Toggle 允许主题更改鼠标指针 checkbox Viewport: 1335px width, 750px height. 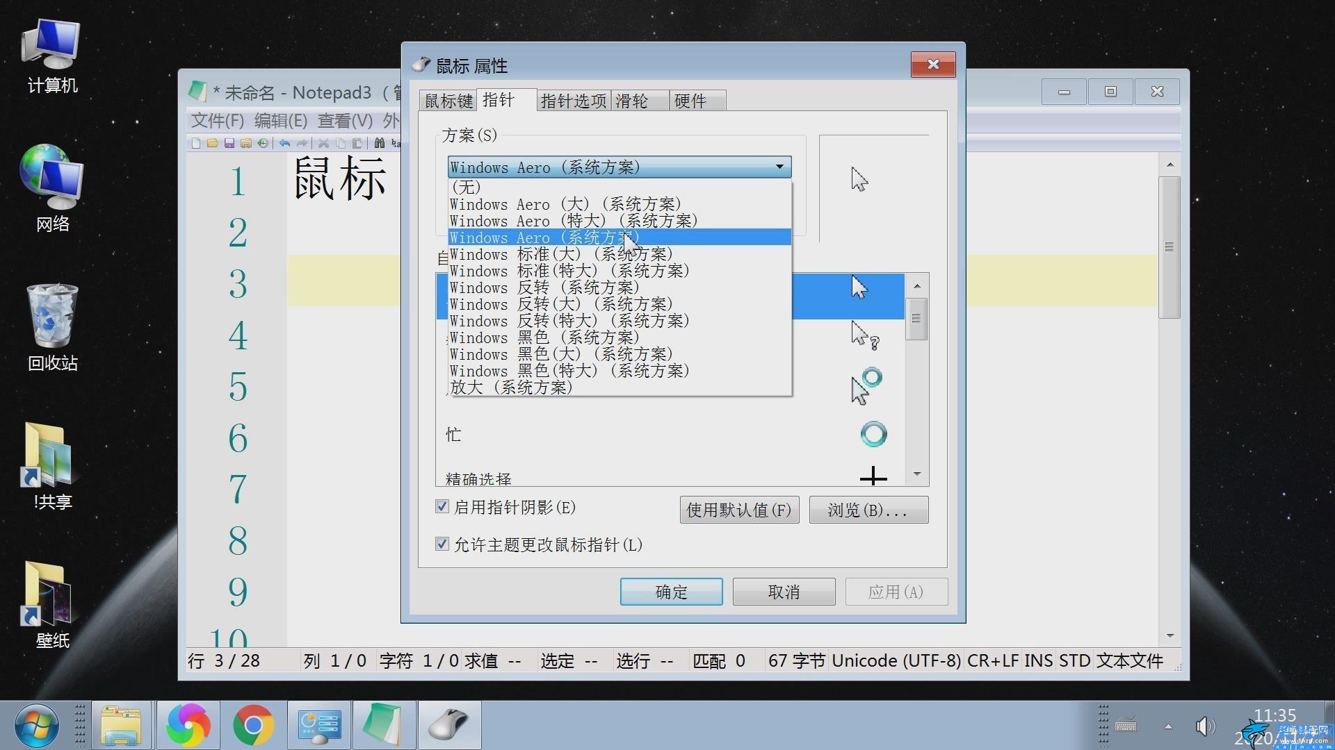[x=441, y=545]
